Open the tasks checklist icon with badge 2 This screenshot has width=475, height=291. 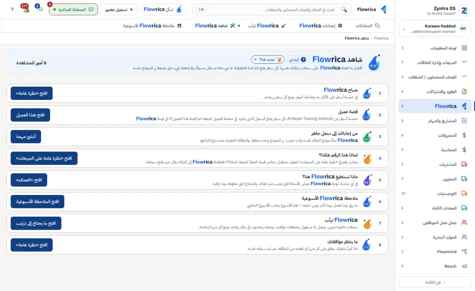[x=40, y=9]
